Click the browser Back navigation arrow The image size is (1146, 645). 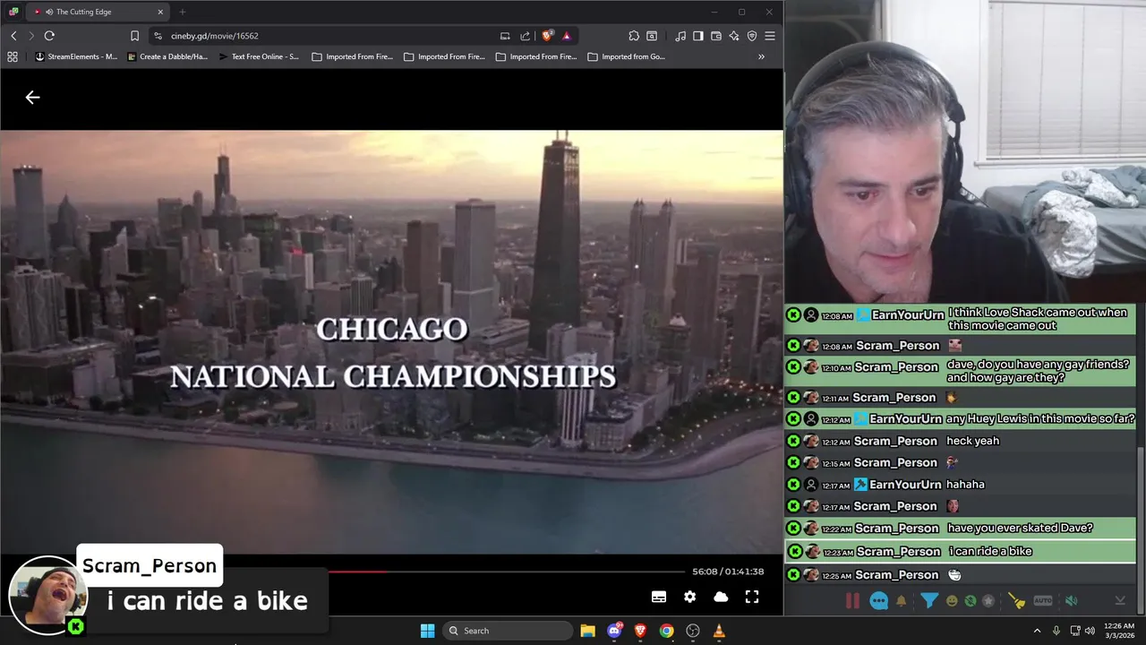[x=13, y=36]
